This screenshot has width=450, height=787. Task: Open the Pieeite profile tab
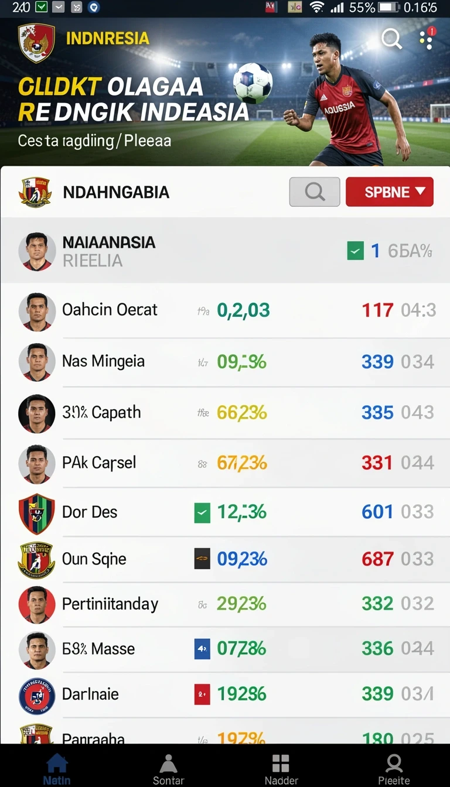(394, 769)
